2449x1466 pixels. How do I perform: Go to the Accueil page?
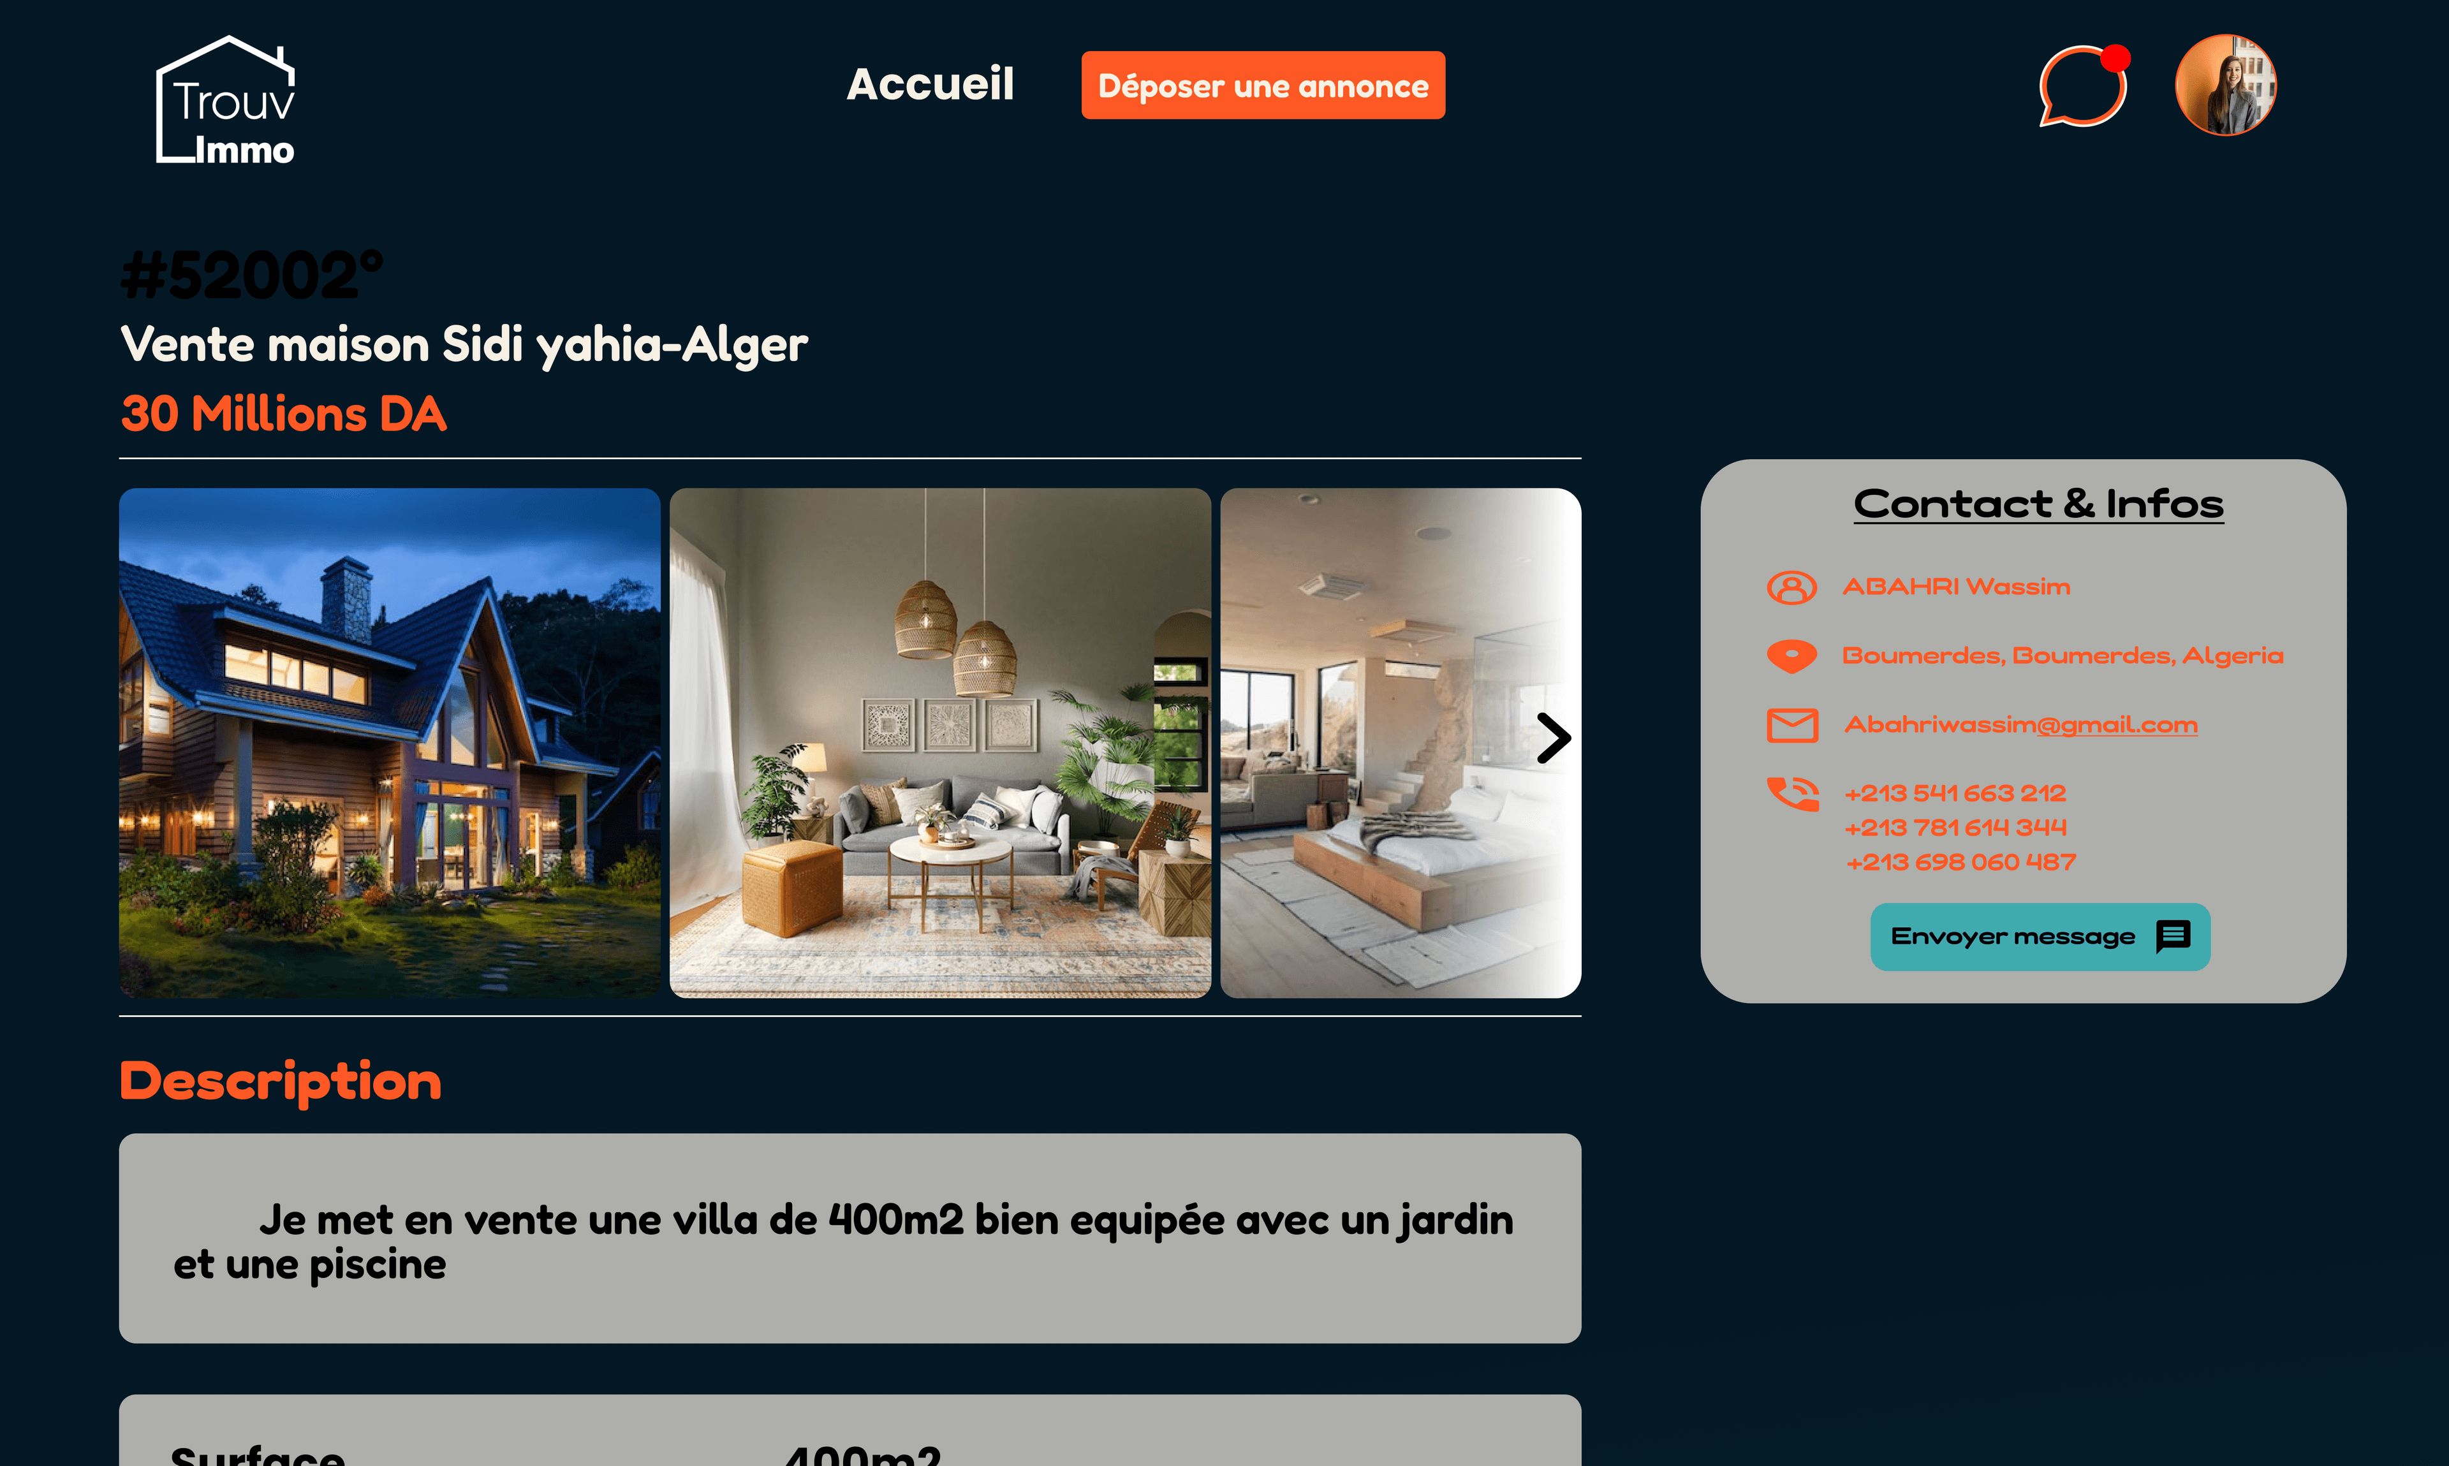(930, 84)
